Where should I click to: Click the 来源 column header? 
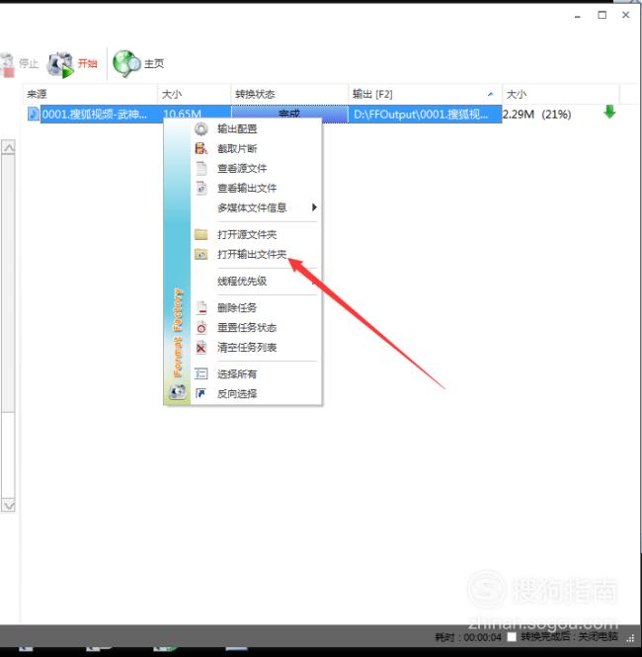pos(90,94)
